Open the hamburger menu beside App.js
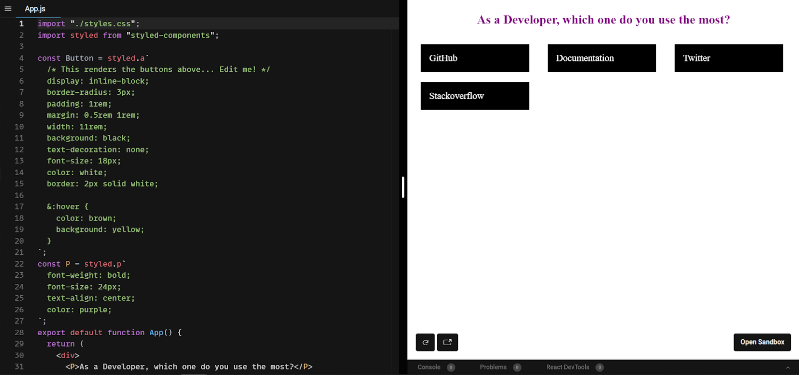Image resolution: width=799 pixels, height=375 pixels. [8, 8]
